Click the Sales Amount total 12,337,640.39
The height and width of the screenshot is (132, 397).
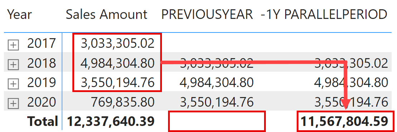point(111,121)
